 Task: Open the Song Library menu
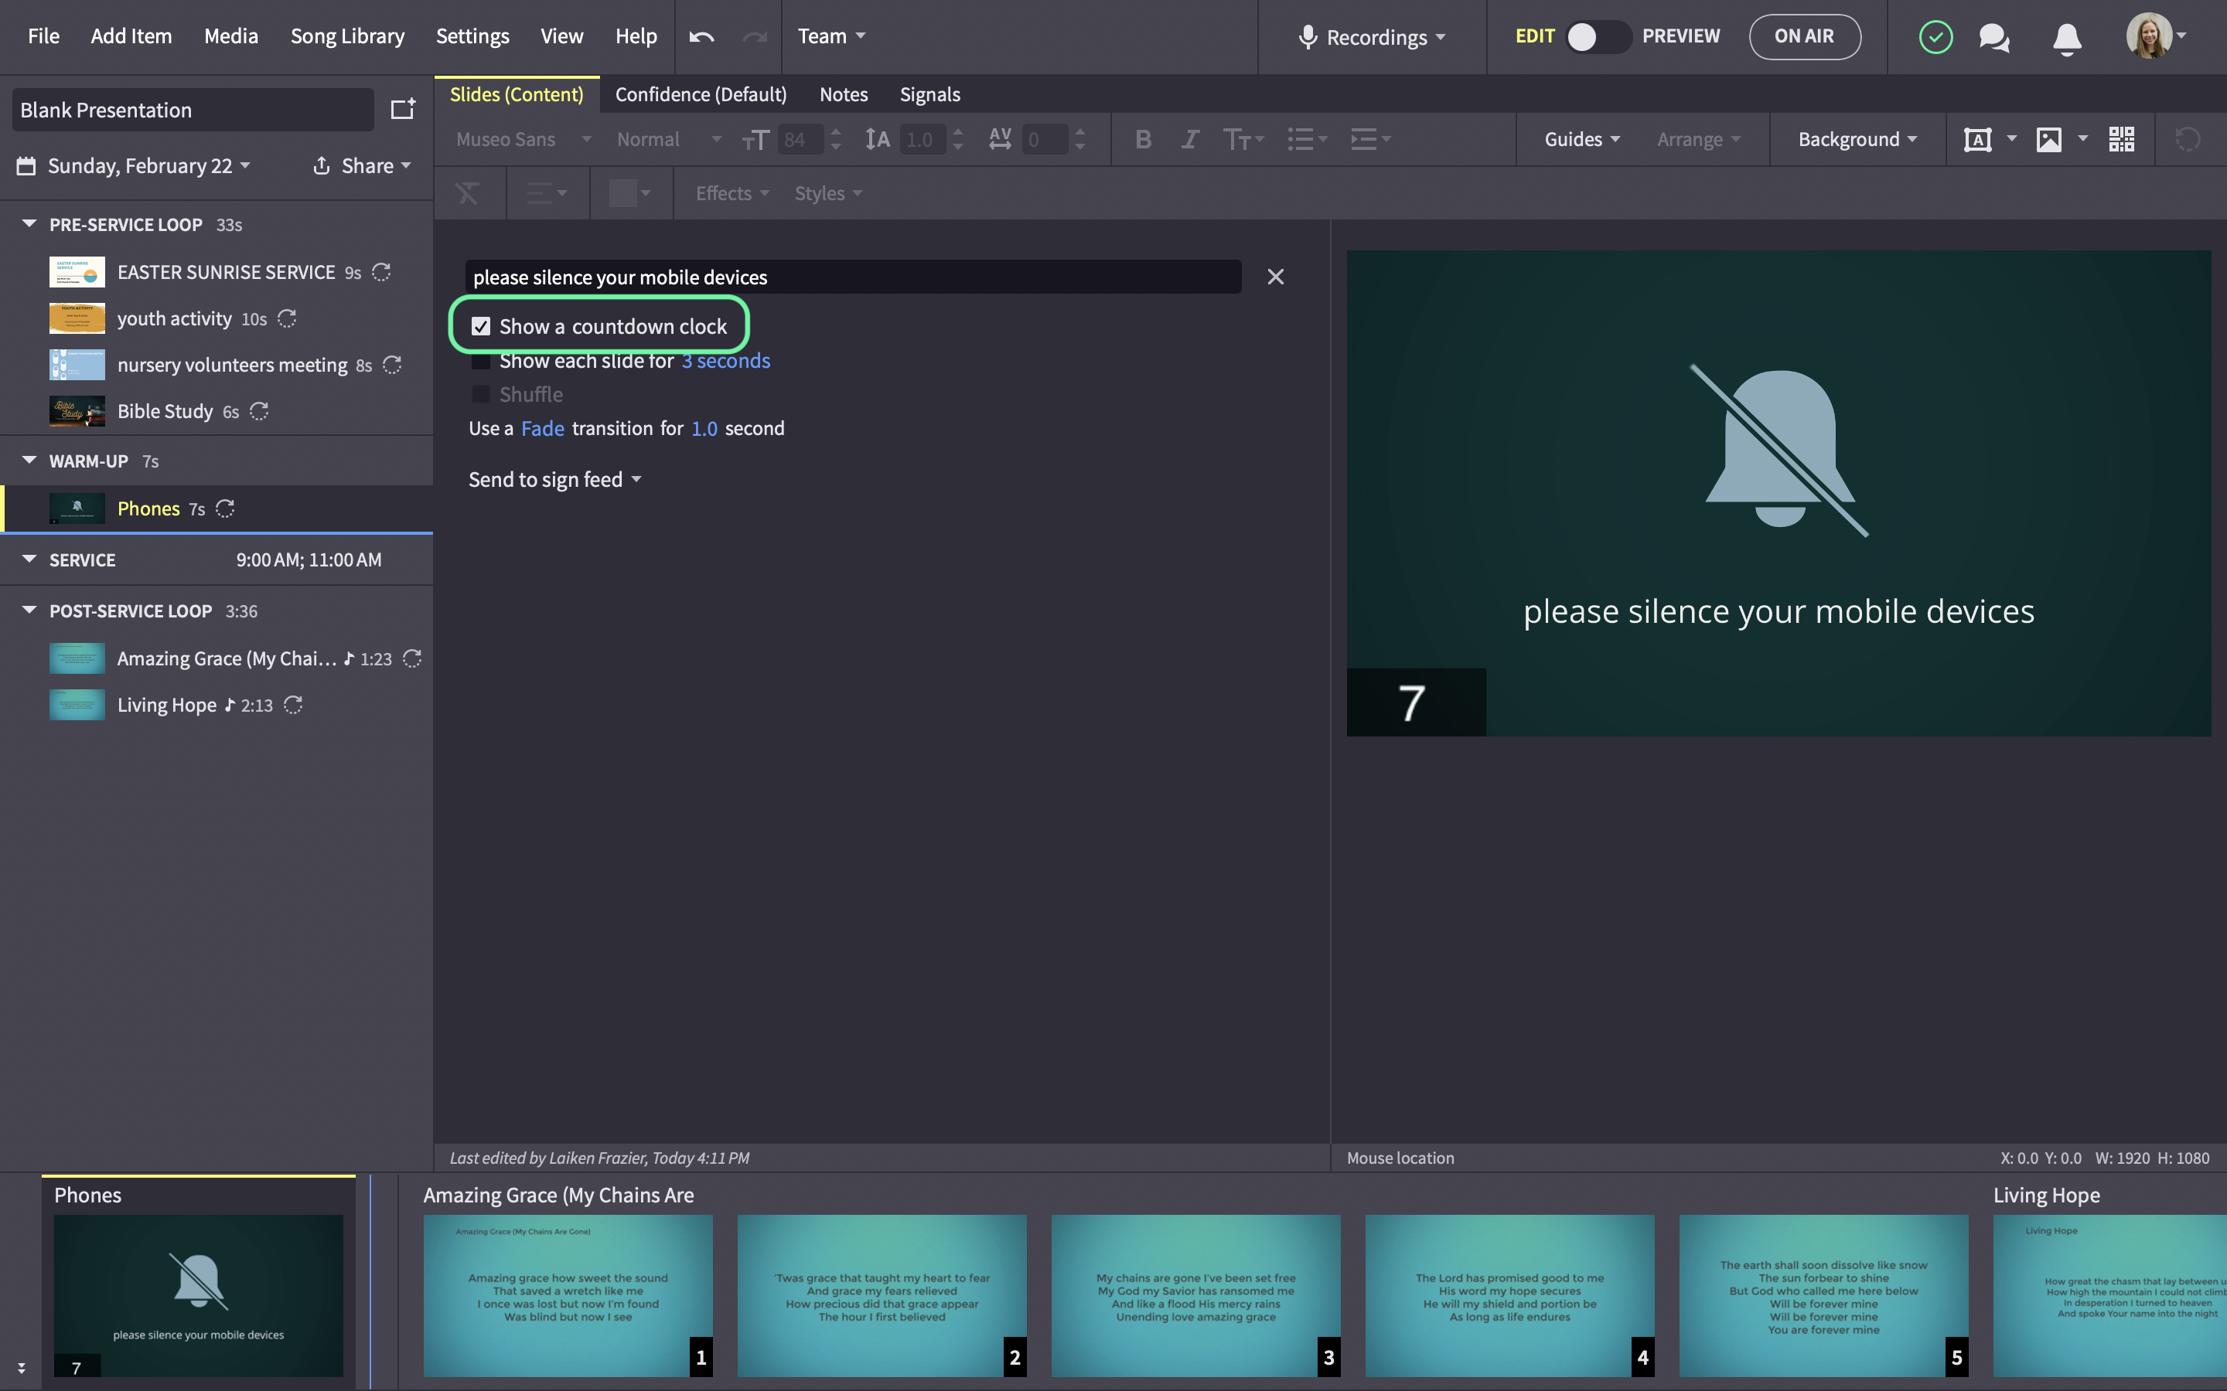pos(347,36)
